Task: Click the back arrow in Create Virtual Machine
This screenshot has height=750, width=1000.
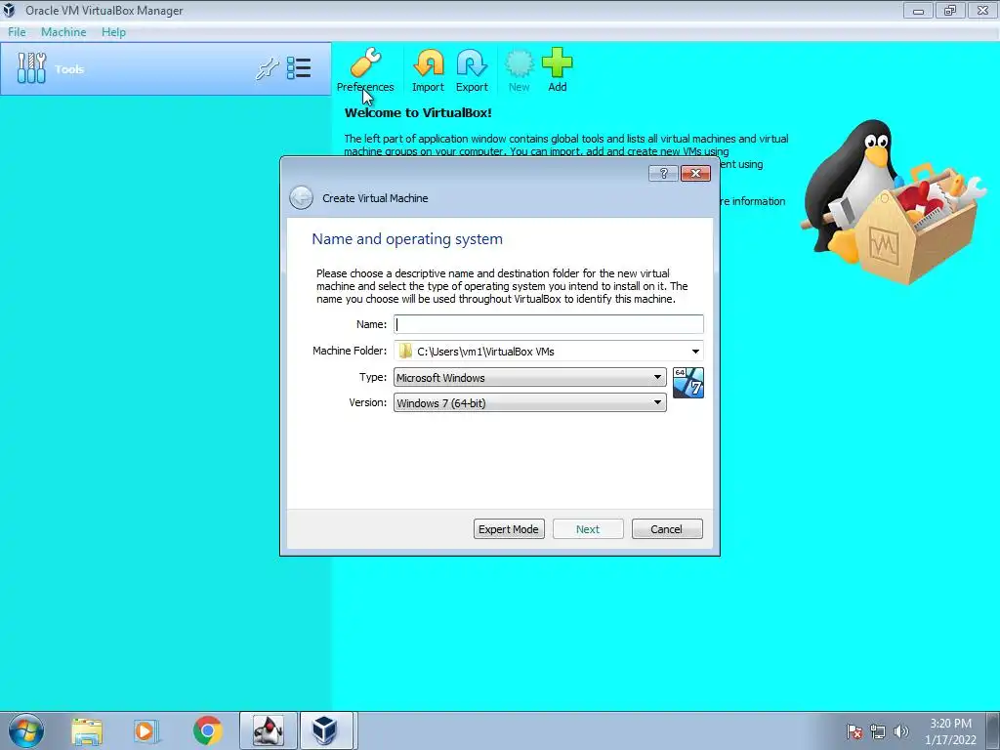Action: (301, 197)
